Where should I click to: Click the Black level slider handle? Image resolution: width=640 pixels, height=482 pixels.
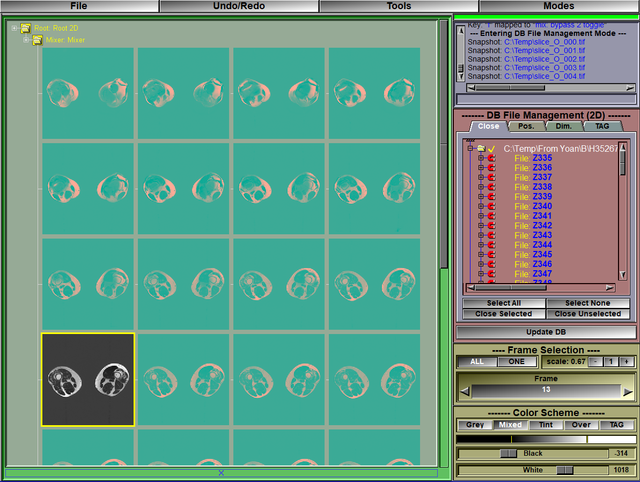509,454
